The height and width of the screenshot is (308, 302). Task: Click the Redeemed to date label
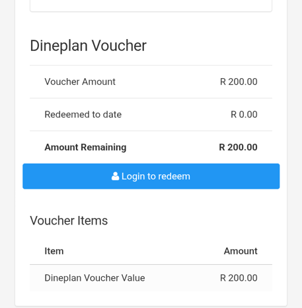[83, 115]
